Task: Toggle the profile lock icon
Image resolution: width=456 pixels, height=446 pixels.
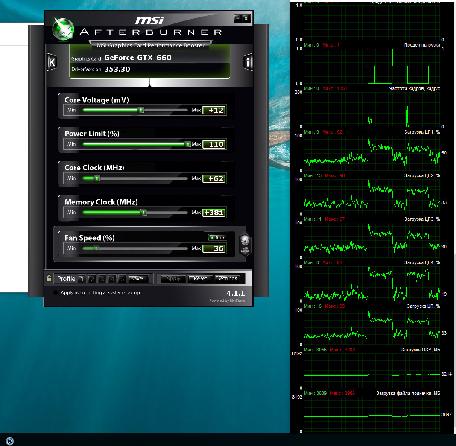Action: coord(49,278)
